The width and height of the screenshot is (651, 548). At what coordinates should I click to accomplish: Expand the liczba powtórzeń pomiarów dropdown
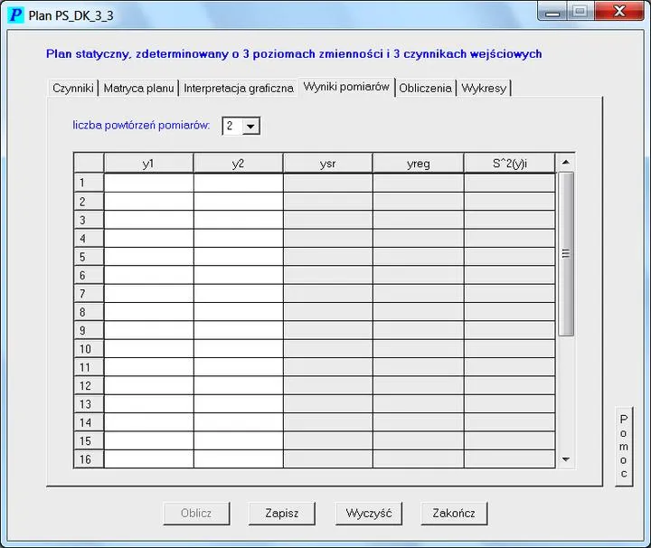point(251,127)
